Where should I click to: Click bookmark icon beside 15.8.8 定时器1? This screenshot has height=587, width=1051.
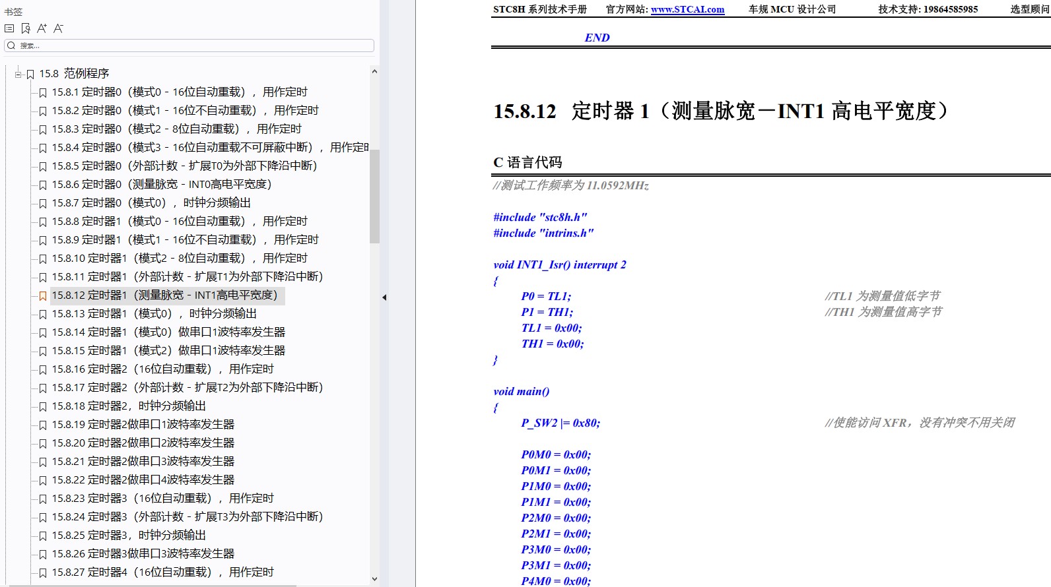43,222
